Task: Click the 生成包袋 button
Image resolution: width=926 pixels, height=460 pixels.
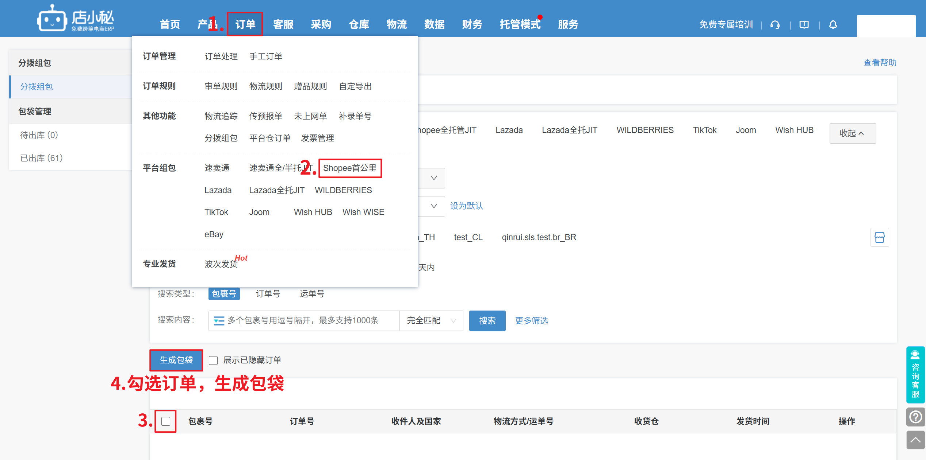Action: [x=176, y=360]
